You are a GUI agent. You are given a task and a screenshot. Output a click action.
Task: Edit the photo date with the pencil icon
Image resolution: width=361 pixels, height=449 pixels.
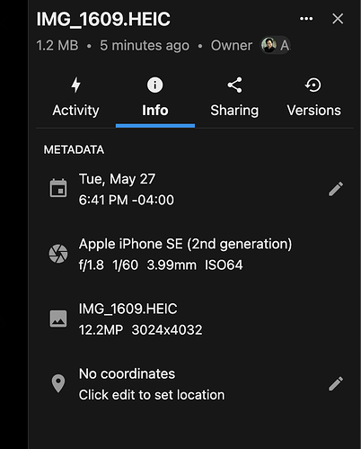[336, 189]
